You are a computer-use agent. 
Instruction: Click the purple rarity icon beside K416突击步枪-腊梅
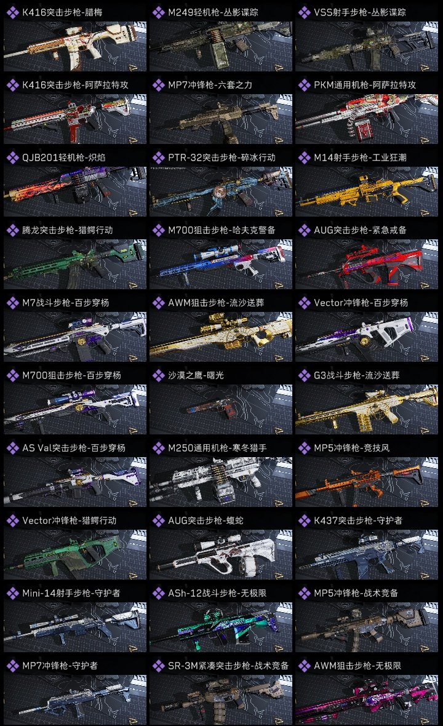tap(12, 12)
